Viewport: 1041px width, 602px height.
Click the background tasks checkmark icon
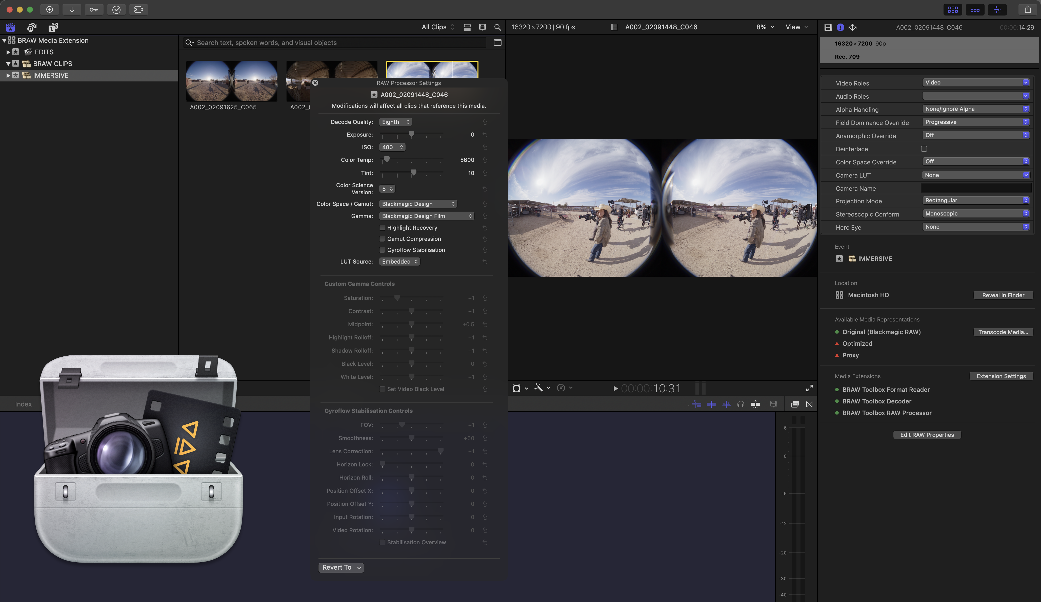[116, 10]
